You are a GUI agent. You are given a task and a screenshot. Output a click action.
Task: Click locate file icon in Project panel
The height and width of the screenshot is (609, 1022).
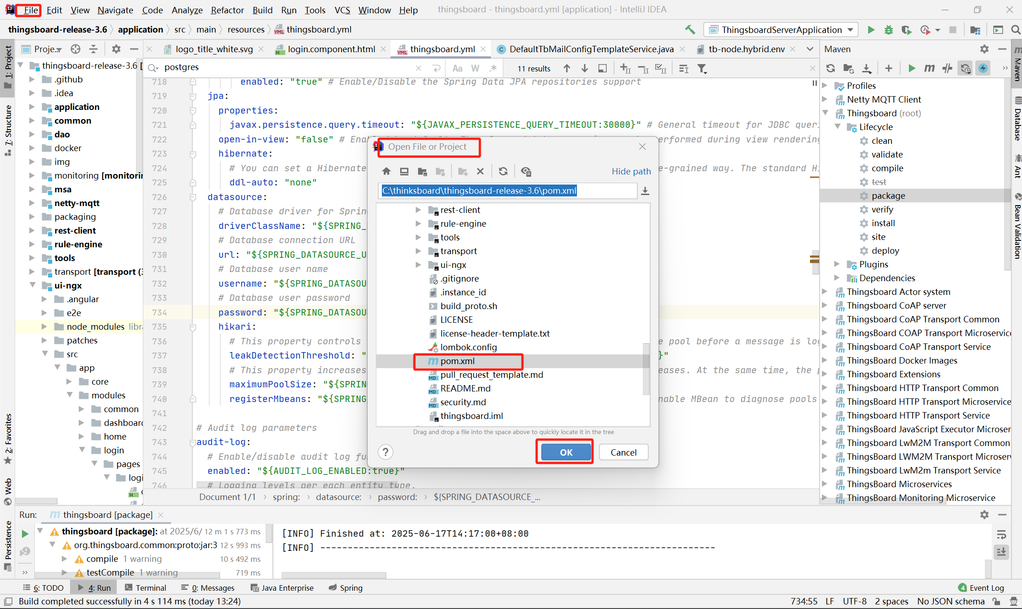click(x=76, y=49)
